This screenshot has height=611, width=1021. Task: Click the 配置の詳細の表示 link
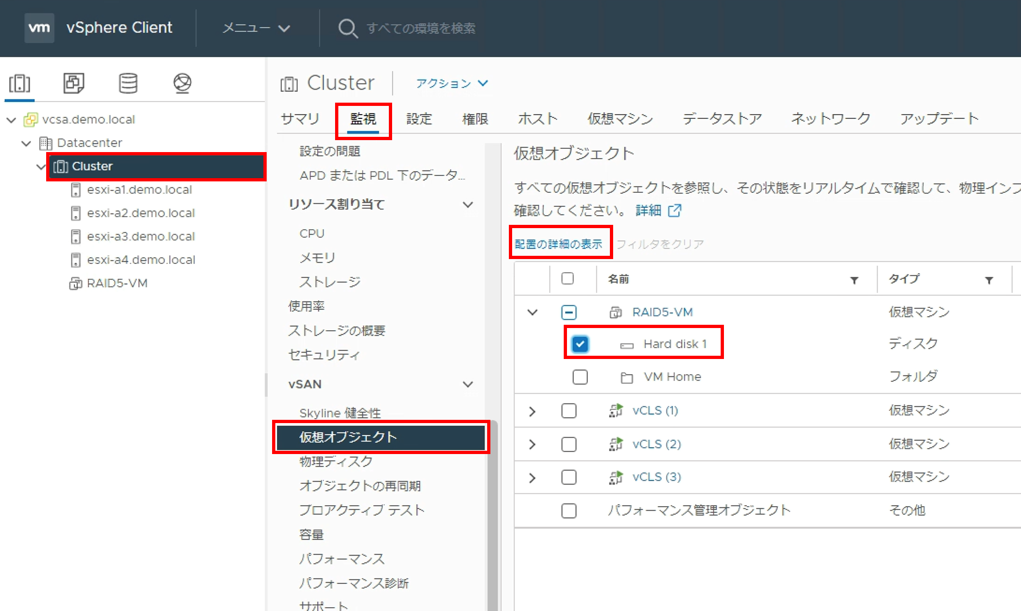[558, 244]
